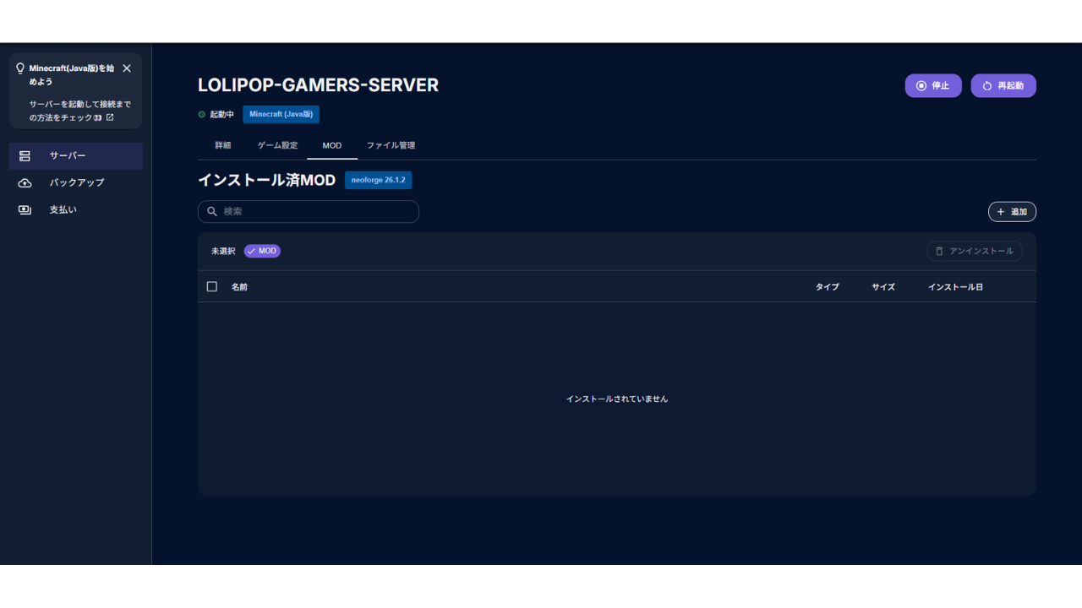Switch to the ファイル管理 tab
The height and width of the screenshot is (608, 1082).
[x=391, y=145]
